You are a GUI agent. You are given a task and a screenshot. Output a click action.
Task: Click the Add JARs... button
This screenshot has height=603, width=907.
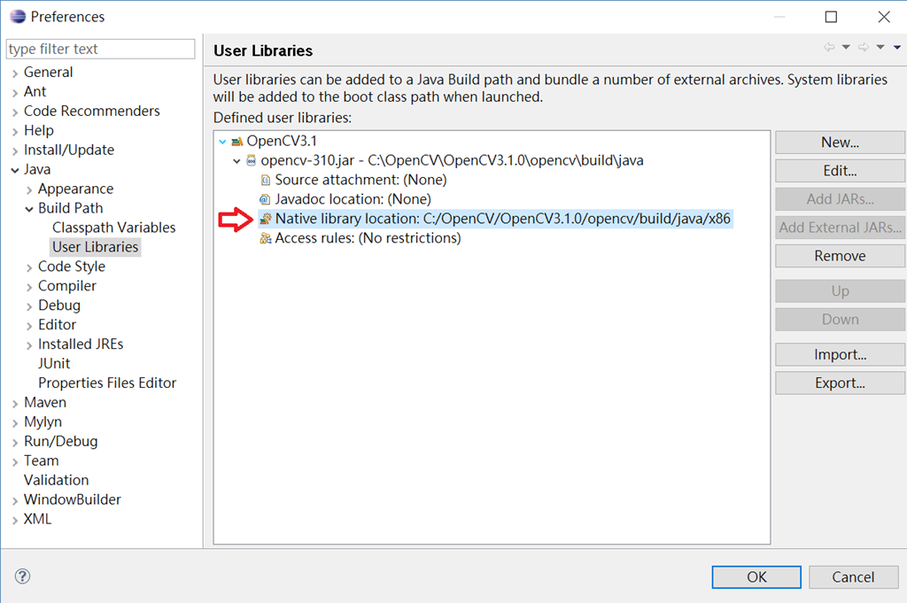pos(840,199)
